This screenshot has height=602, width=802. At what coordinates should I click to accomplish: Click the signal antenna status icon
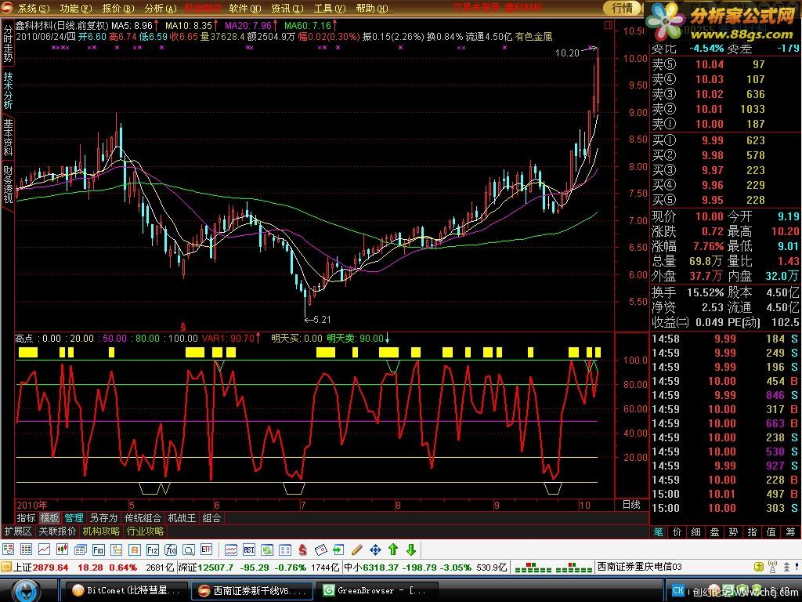click(772, 567)
